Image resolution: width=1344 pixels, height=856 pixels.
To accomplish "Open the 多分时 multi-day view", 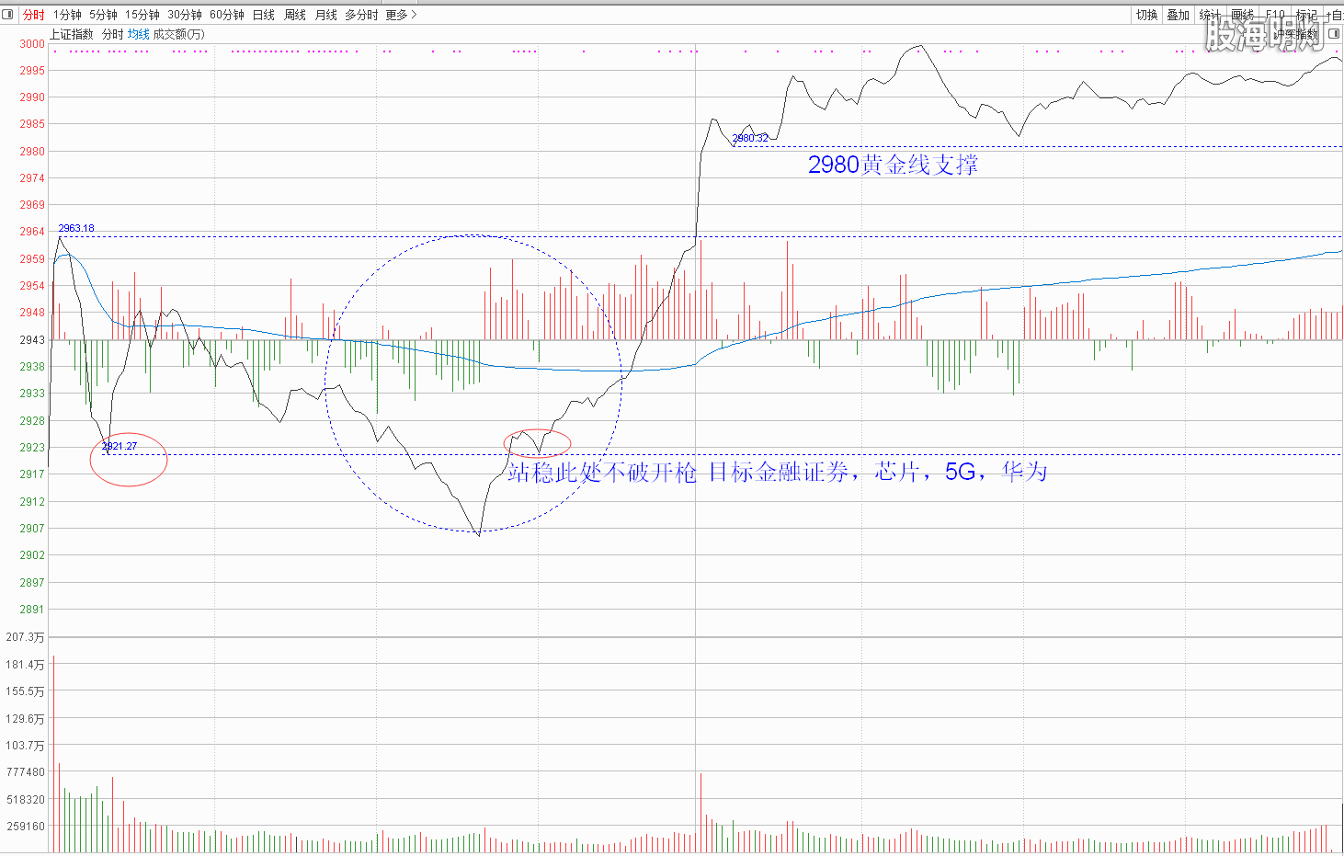I will pyautogui.click(x=361, y=15).
